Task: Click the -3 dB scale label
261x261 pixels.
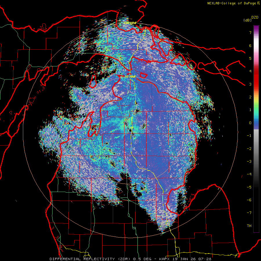Action: [249, 161]
